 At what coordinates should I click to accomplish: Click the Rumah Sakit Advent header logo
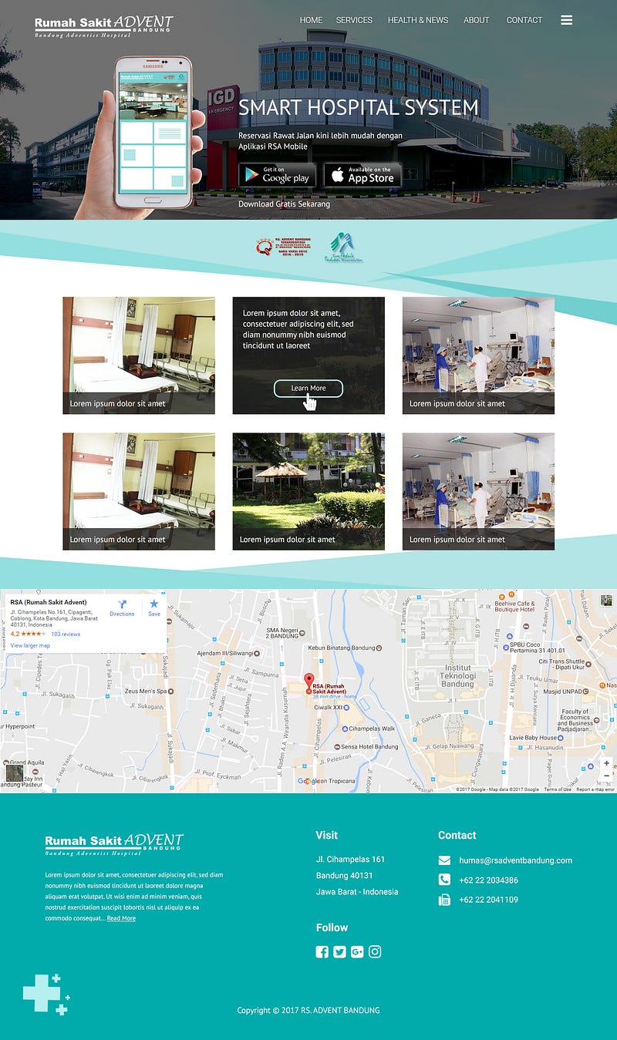click(104, 26)
